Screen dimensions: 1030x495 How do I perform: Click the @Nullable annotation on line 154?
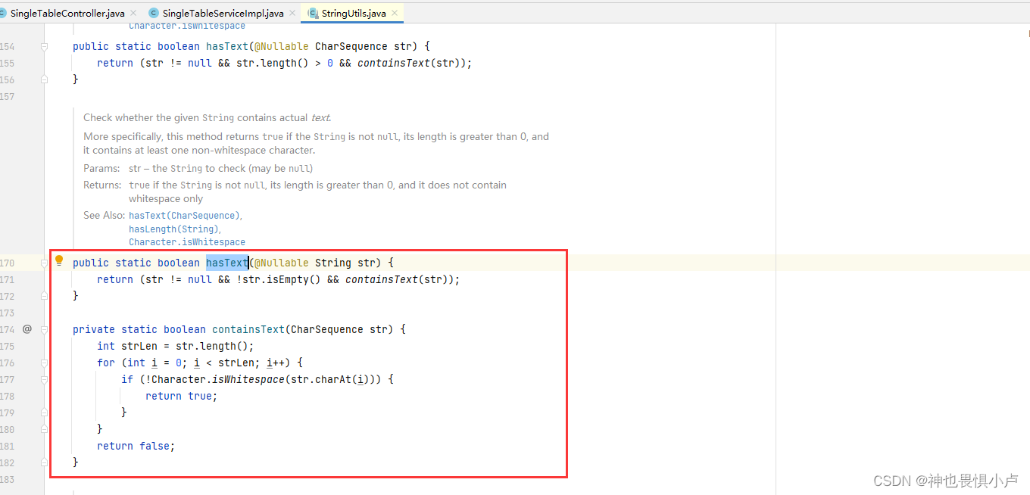282,46
